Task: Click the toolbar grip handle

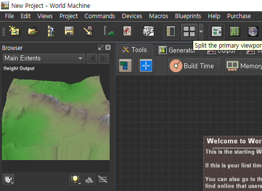Action: click(3, 31)
